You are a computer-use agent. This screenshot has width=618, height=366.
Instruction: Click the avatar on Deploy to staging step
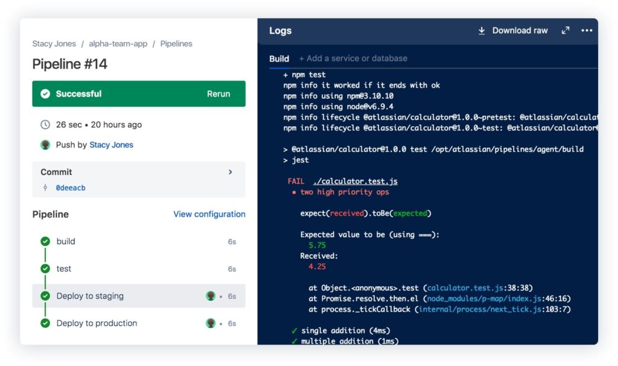coord(210,296)
